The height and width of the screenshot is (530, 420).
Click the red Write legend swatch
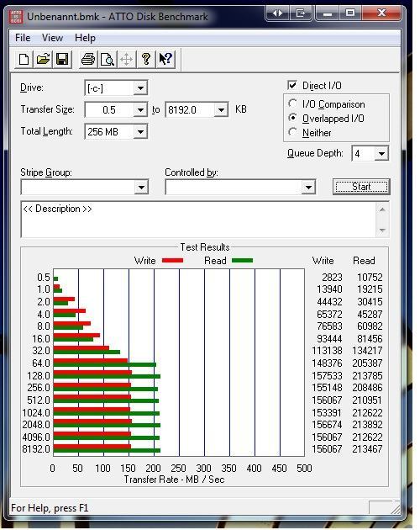pos(172,260)
